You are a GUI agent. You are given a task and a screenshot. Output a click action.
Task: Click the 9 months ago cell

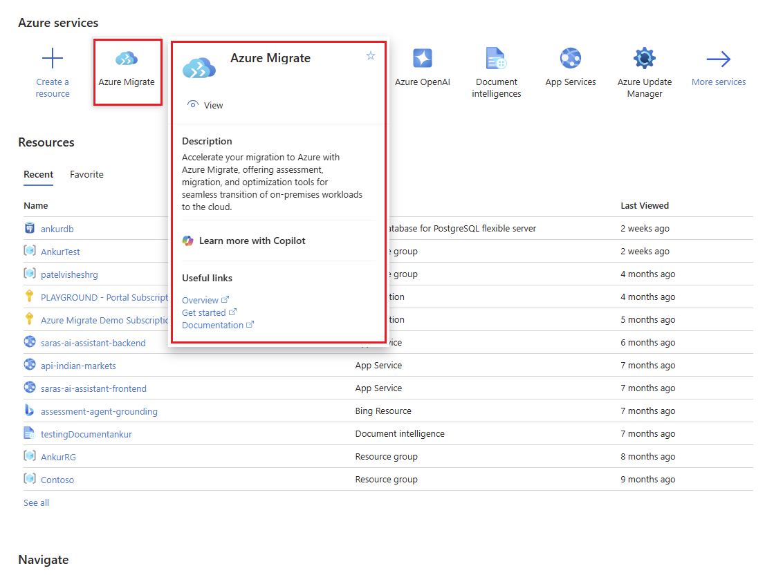(x=648, y=480)
